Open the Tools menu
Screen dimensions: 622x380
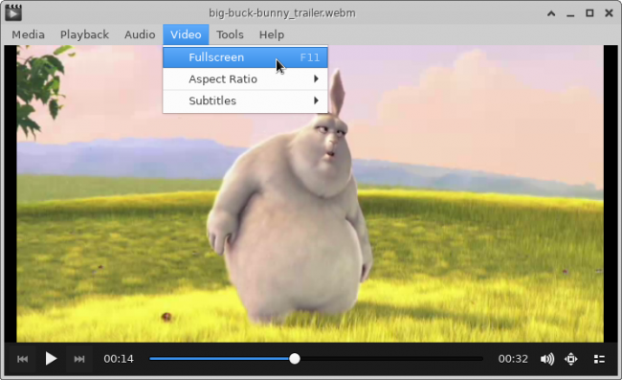(230, 34)
